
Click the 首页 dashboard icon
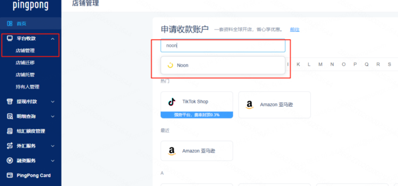pyautogui.click(x=10, y=24)
